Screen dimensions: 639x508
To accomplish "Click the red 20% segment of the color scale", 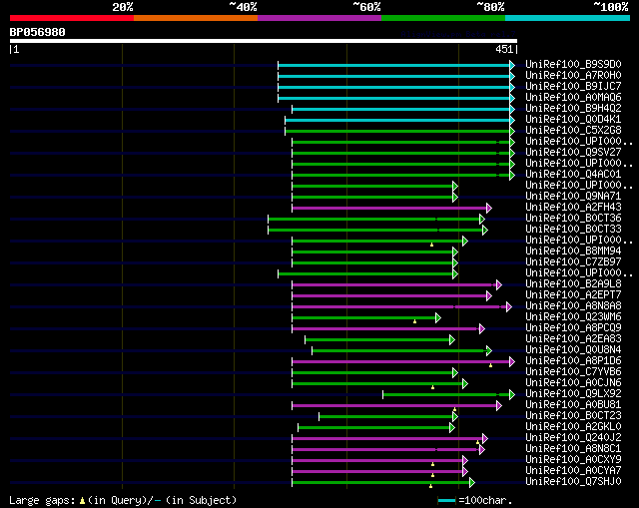I will point(72,18).
